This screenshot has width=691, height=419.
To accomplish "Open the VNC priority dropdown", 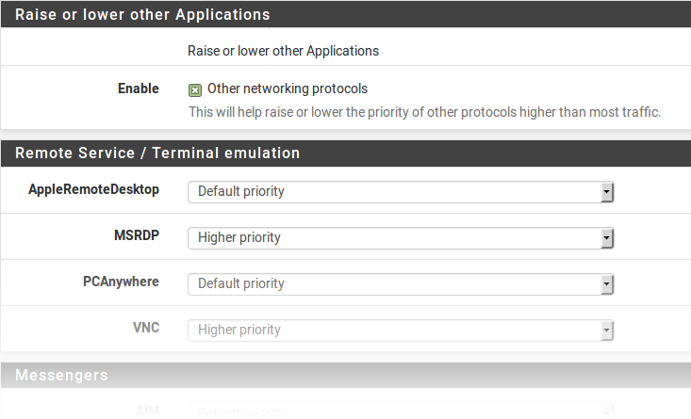I will click(x=401, y=330).
